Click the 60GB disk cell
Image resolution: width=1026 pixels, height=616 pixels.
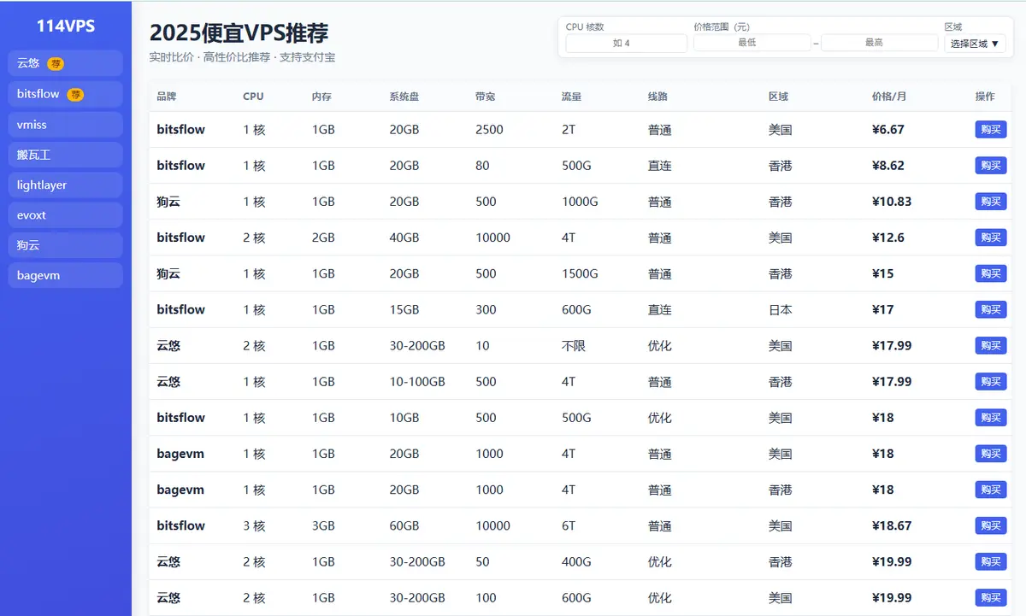pyautogui.click(x=404, y=525)
